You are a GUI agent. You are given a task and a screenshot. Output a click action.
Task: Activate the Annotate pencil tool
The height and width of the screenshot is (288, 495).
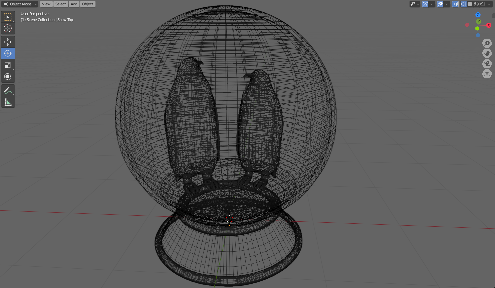(x=8, y=90)
